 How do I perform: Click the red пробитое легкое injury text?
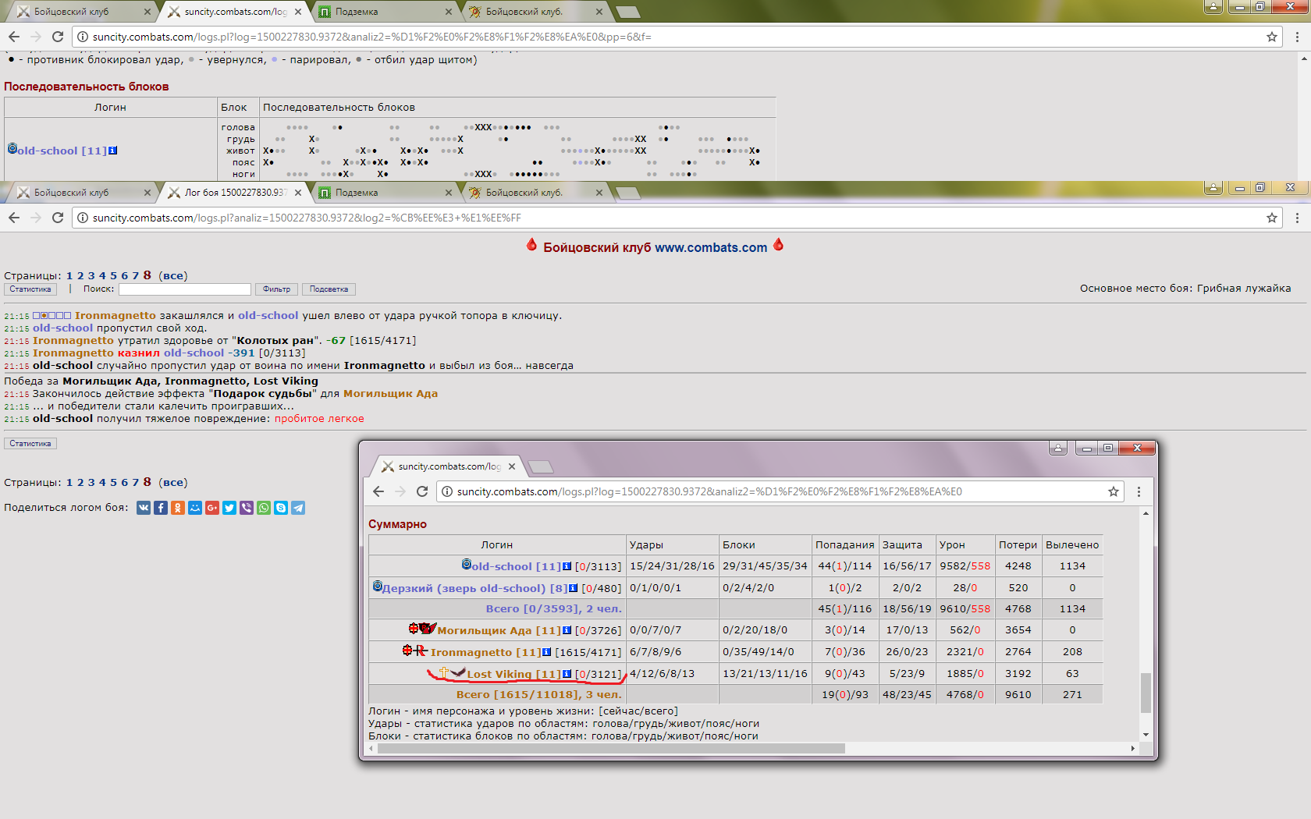[319, 419]
